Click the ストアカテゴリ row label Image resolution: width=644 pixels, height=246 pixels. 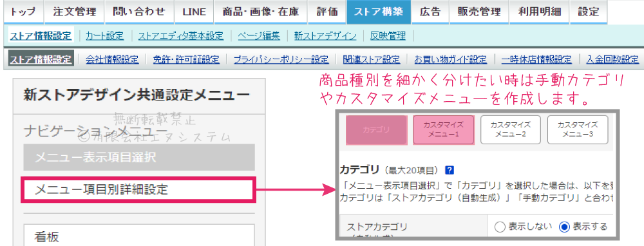point(377,227)
